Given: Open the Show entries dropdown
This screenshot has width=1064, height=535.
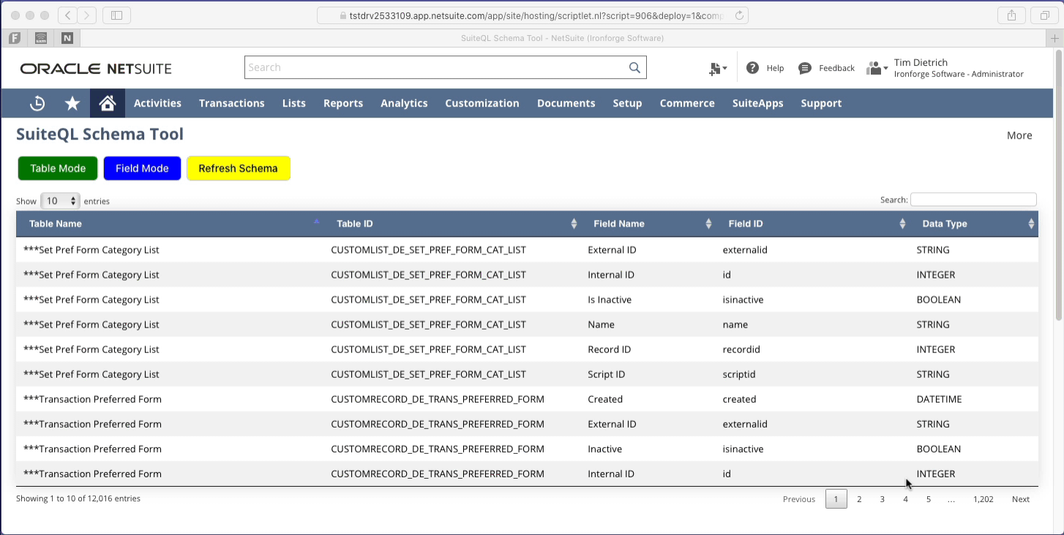Looking at the screenshot, I should [60, 200].
